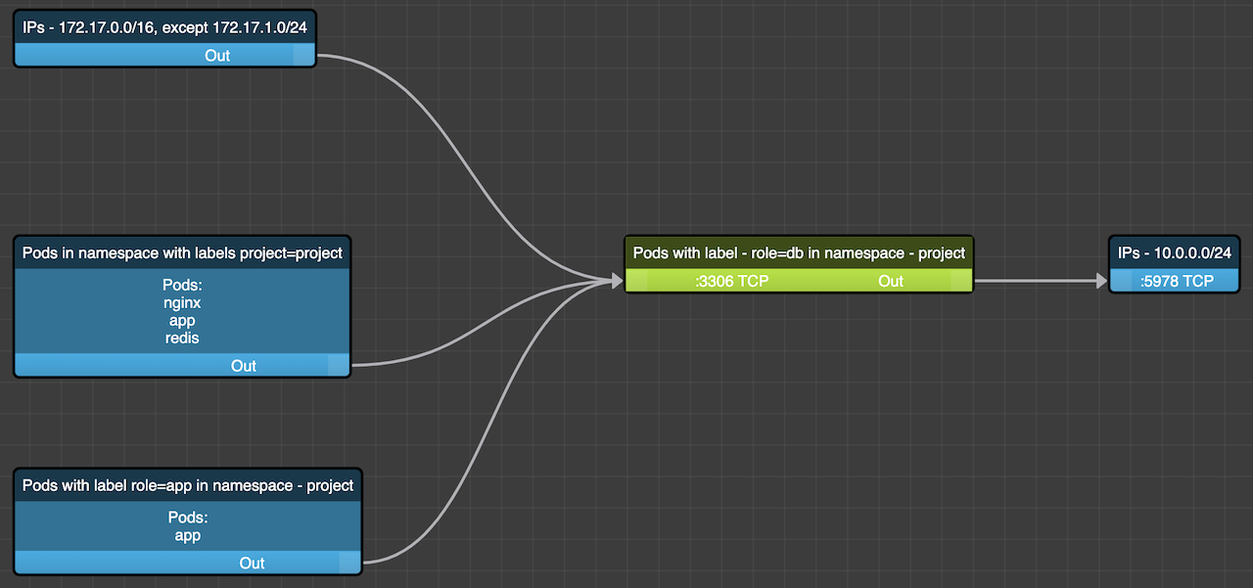
Task: Click the arrow connecting db node to 10.0.0.0/24
Action: (x=1038, y=281)
